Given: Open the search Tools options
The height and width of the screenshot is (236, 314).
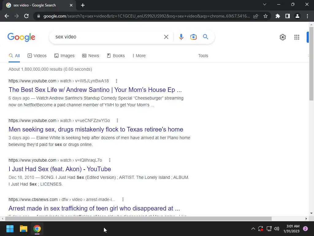Looking at the screenshot, I should click(203, 56).
